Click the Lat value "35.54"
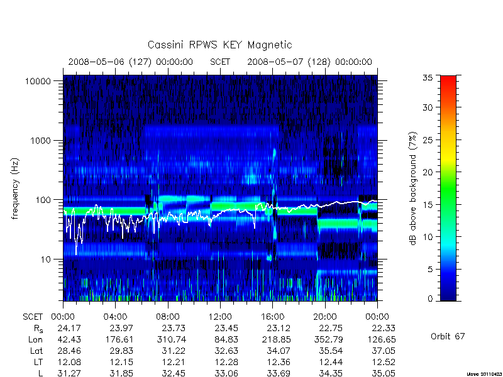 [x=331, y=351]
